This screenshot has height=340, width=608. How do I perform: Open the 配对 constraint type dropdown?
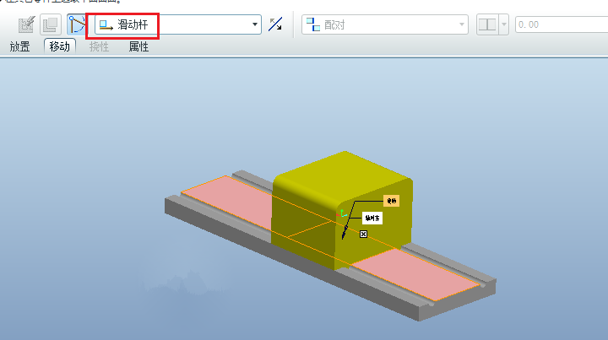pyautogui.click(x=385, y=24)
